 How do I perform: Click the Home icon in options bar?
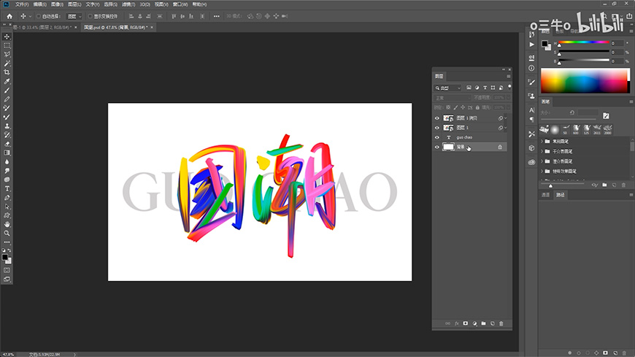[x=9, y=15]
